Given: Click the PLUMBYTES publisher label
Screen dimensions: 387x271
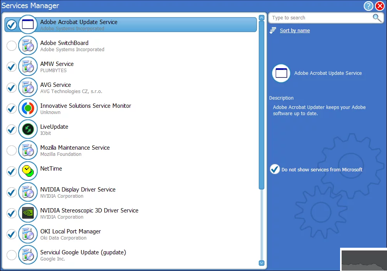Looking at the screenshot, I should [53, 71].
